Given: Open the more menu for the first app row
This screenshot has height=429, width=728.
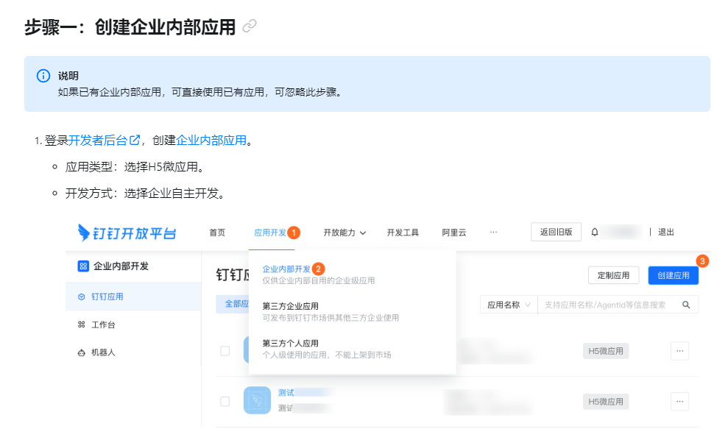Looking at the screenshot, I should pos(679,351).
